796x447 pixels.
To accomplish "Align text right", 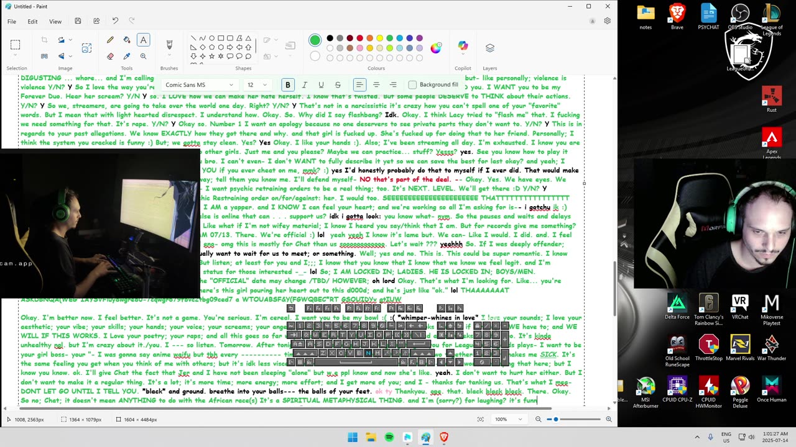I will (393, 85).
